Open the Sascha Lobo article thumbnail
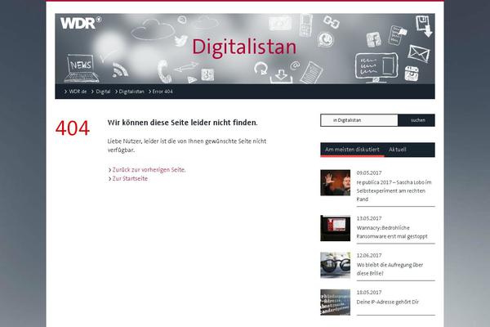This screenshot has height=327, width=490. [x=336, y=183]
